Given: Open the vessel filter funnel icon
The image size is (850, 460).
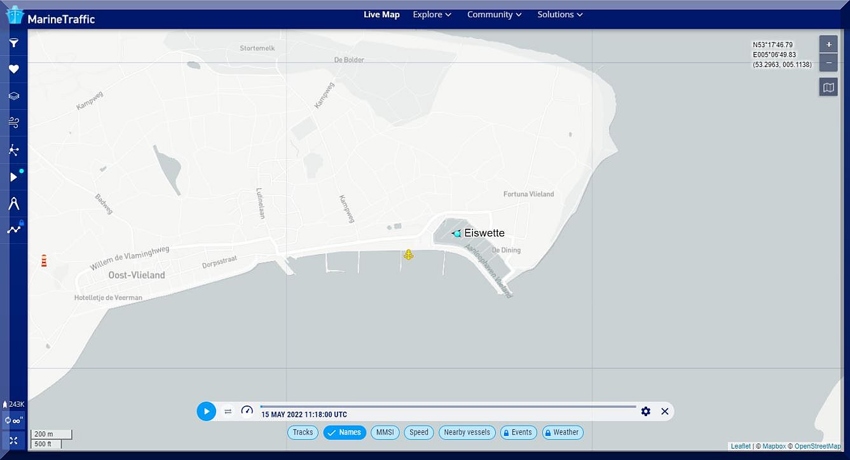Looking at the screenshot, I should pos(14,43).
